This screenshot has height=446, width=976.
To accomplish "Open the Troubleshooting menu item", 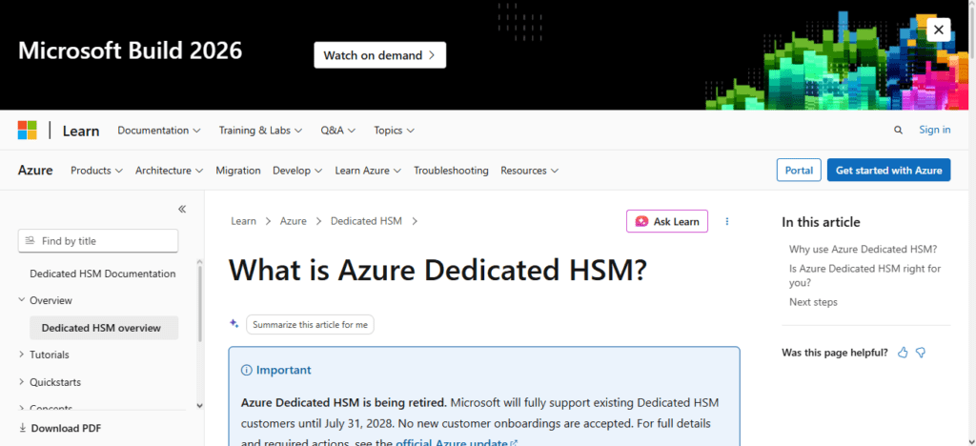I will click(x=451, y=171).
